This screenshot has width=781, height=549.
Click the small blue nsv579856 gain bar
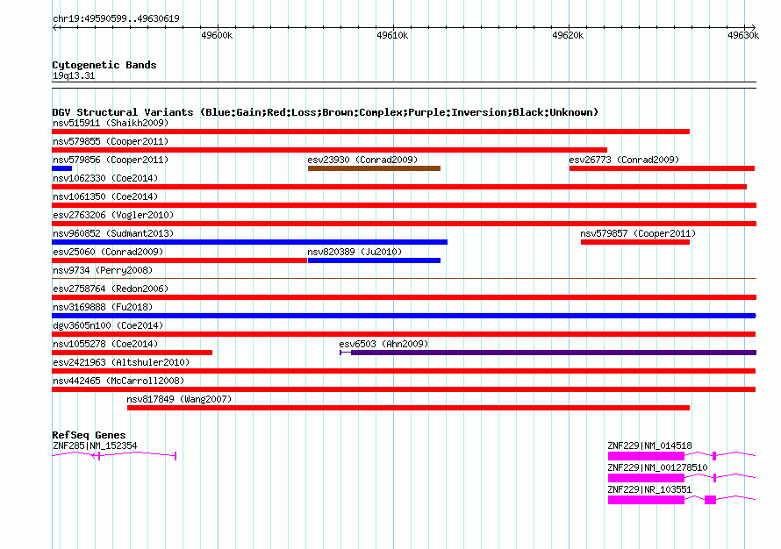[x=61, y=168]
